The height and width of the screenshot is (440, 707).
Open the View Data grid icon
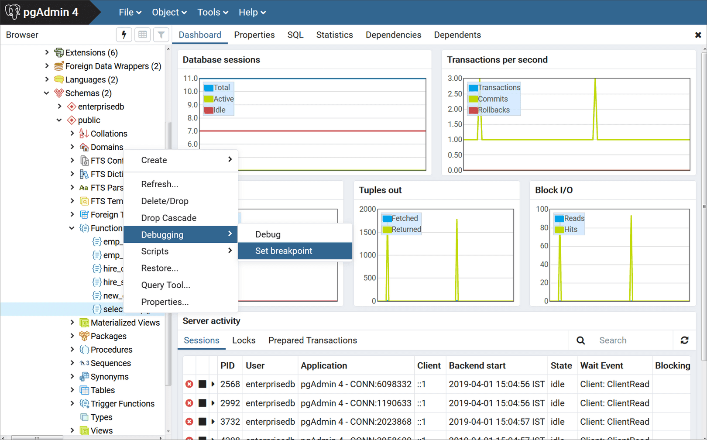click(x=142, y=34)
